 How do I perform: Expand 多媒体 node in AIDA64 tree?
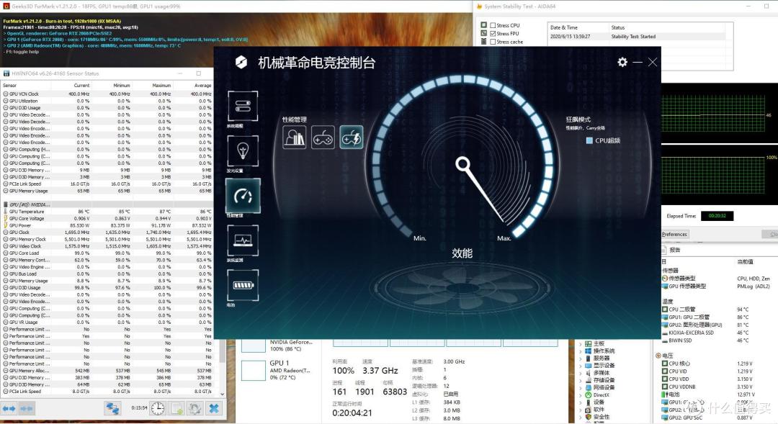tap(581, 373)
